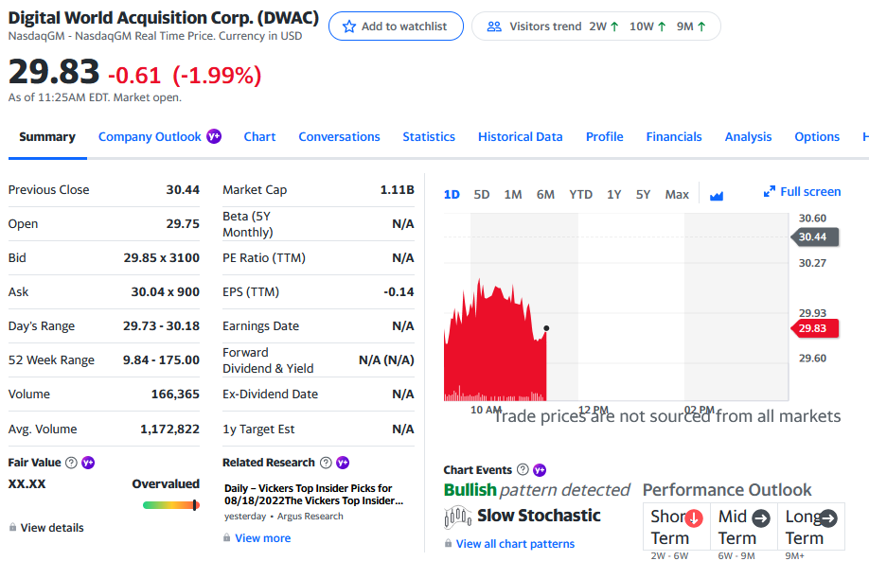The width and height of the screenshot is (869, 561).
Task: Click the 9M visitors trend up arrow
Action: tap(701, 26)
